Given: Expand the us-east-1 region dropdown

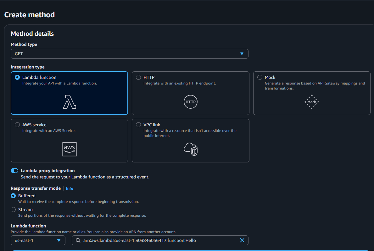Looking at the screenshot, I should (x=38, y=240).
